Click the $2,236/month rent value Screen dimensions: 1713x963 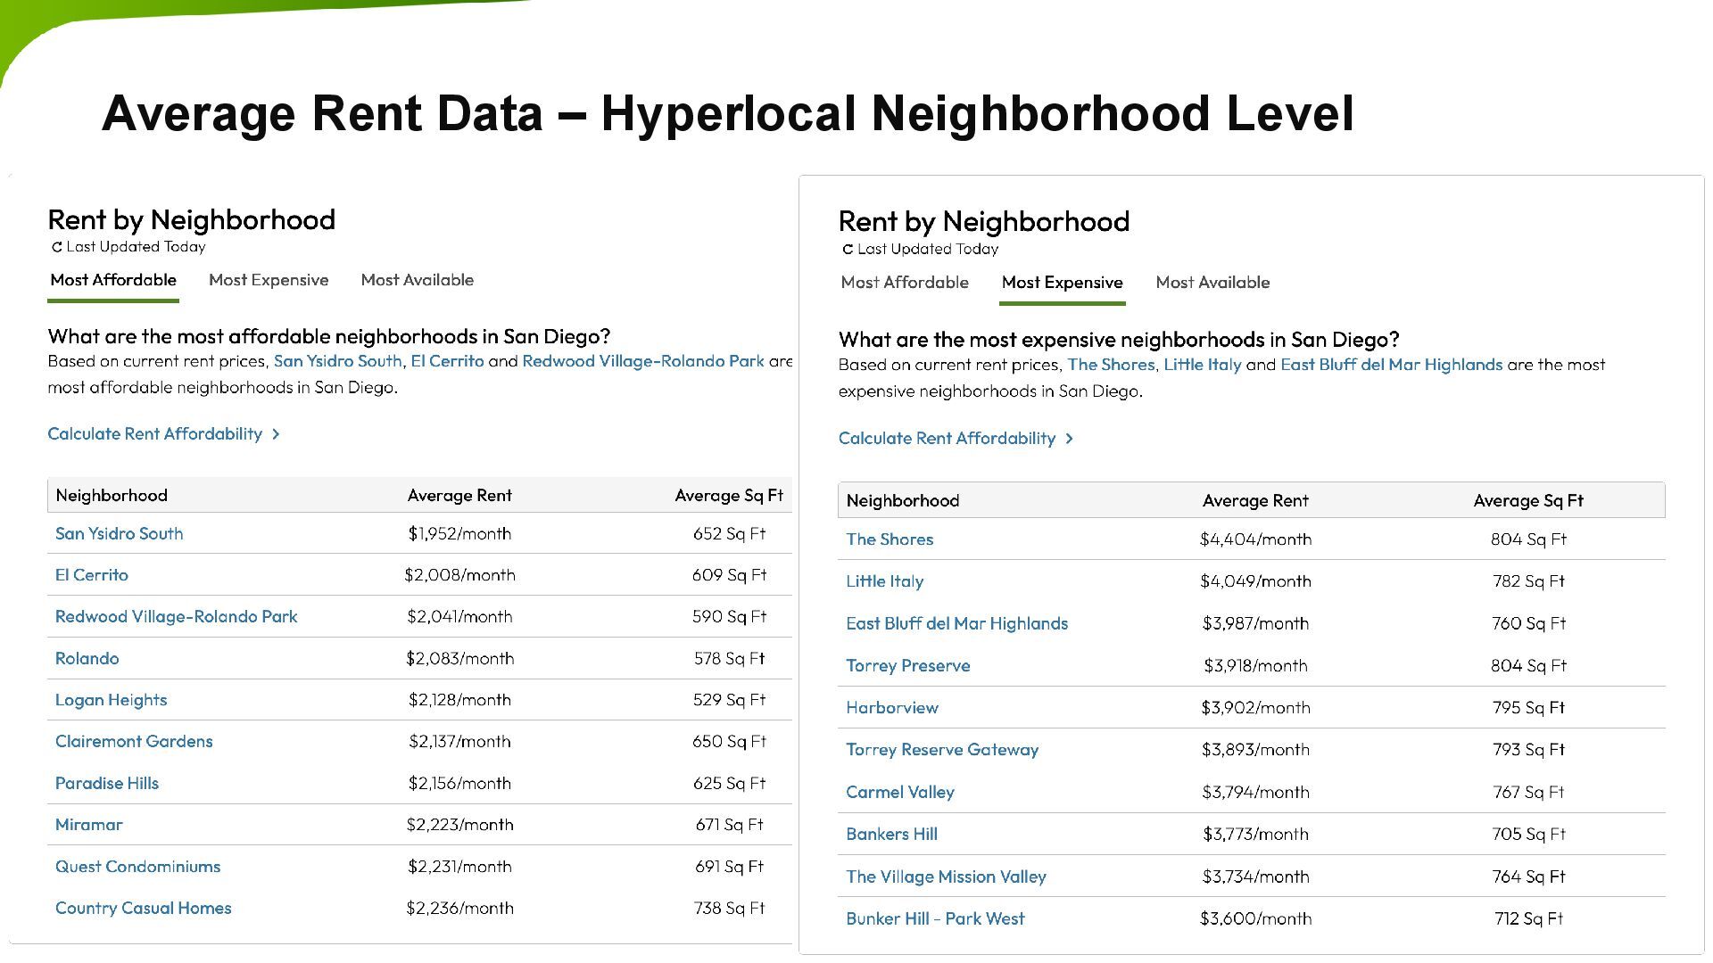(459, 909)
